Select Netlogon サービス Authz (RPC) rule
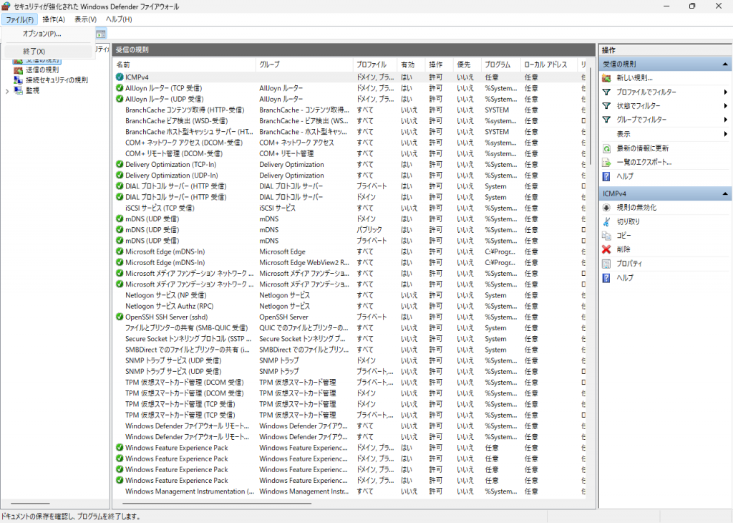 169,306
